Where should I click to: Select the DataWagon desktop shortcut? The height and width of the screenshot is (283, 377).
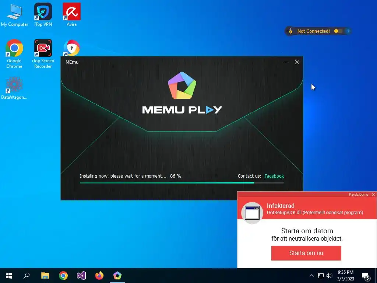tap(14, 88)
